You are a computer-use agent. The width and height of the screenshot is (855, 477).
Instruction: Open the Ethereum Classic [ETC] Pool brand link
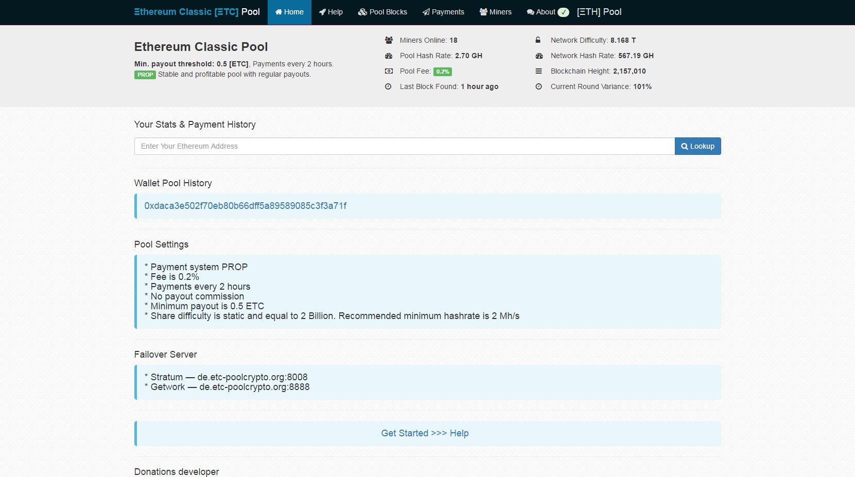click(x=197, y=12)
